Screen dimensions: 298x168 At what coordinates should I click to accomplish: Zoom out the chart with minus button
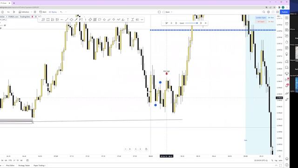click(x=125, y=149)
